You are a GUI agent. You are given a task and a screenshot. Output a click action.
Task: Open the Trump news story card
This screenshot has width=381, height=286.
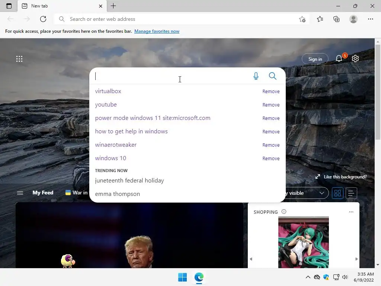click(129, 235)
